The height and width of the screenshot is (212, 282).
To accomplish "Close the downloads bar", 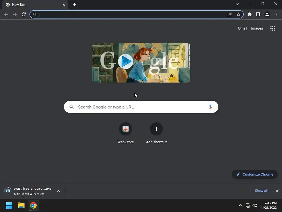I will (277, 191).
